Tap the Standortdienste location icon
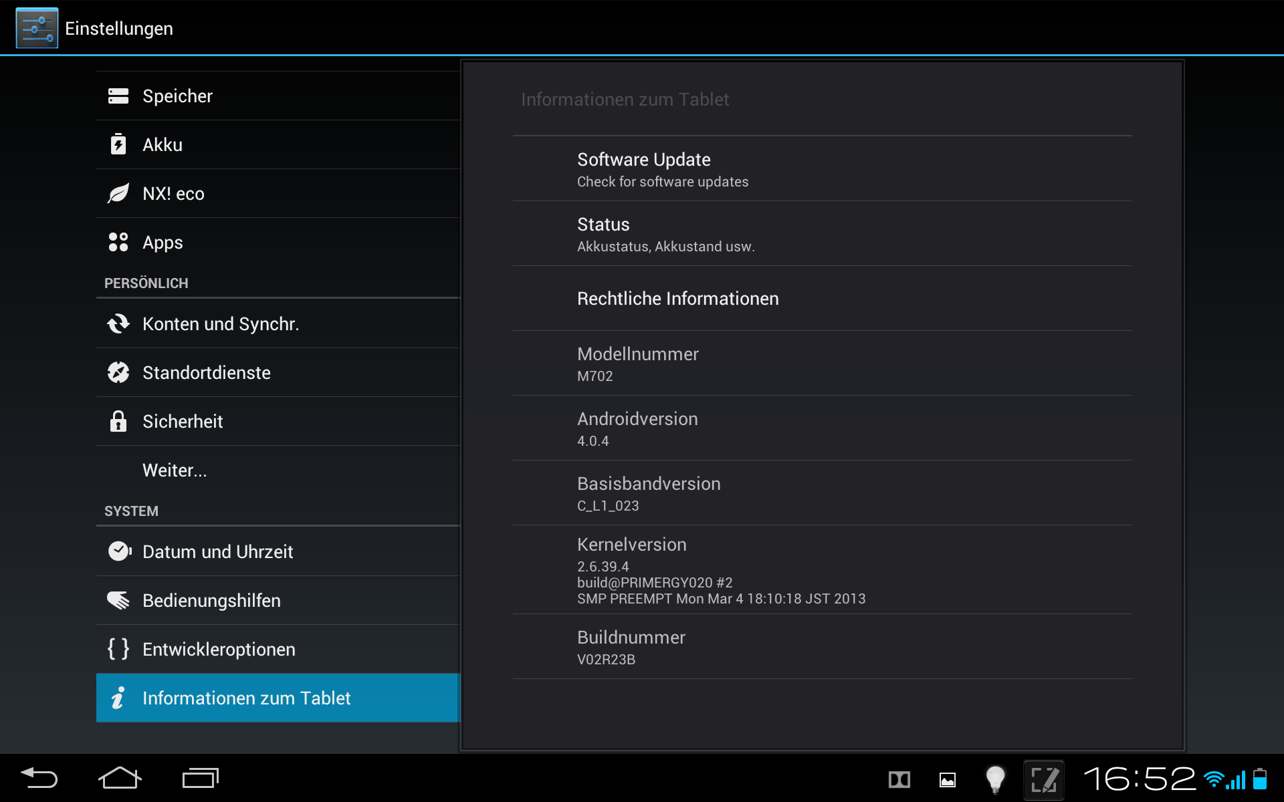Viewport: 1284px width, 802px height. pos(118,373)
